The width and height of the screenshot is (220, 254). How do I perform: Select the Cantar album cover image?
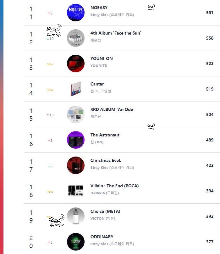[x=76, y=89]
